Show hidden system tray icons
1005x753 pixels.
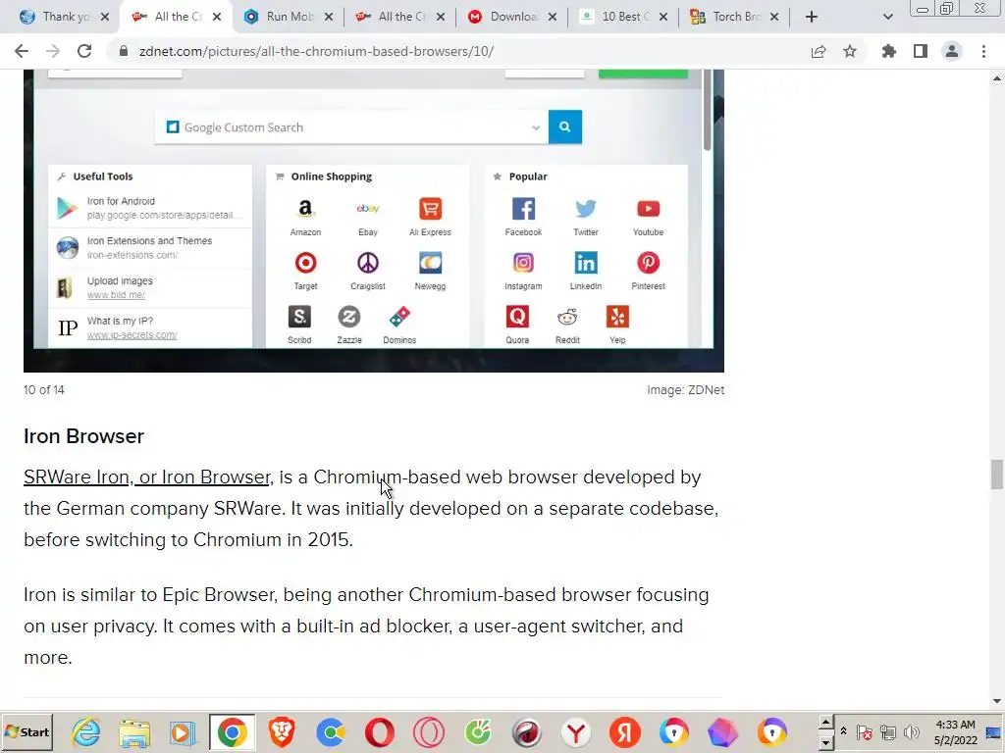(x=843, y=731)
